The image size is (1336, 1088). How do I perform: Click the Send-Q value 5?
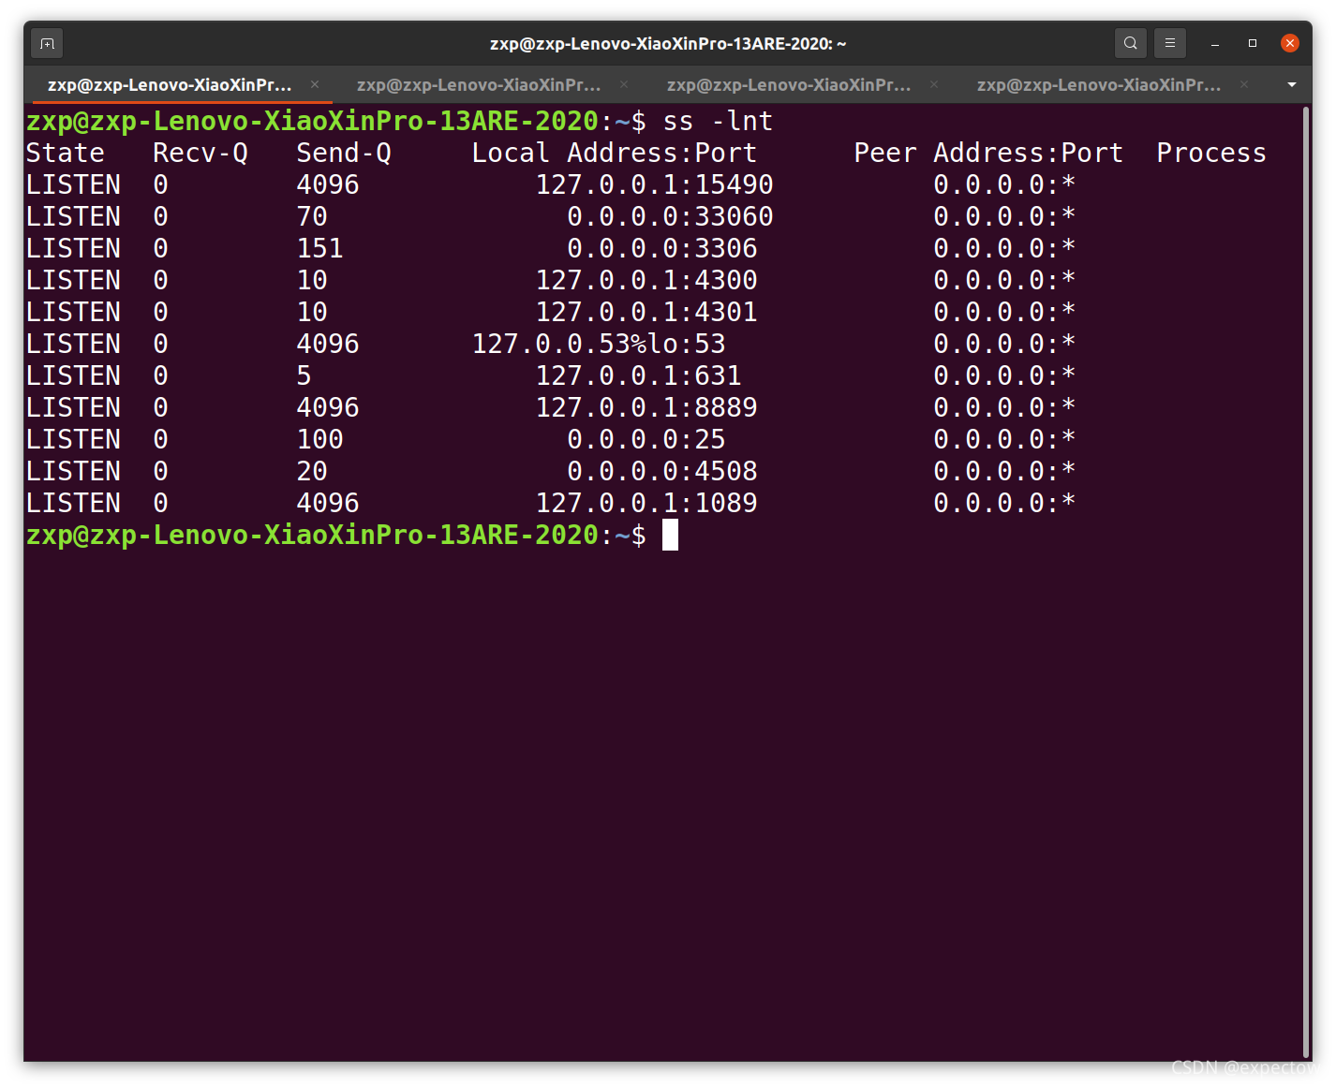coord(304,375)
